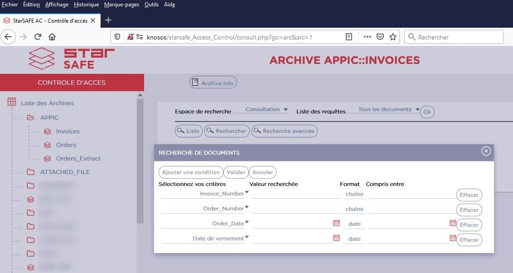This screenshot has width=513, height=273.
Task: Click the Invoice_Number searched value field
Action: (295, 194)
